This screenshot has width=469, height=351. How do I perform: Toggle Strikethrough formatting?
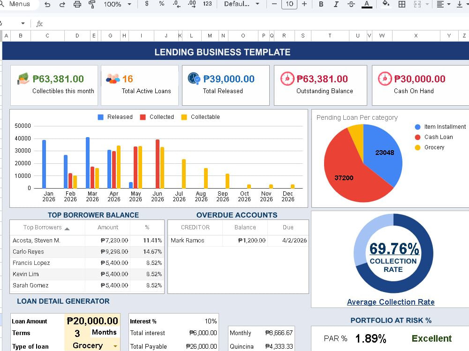(351, 4)
